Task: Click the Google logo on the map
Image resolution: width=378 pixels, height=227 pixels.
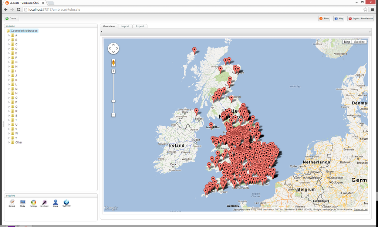Action: 111,208
